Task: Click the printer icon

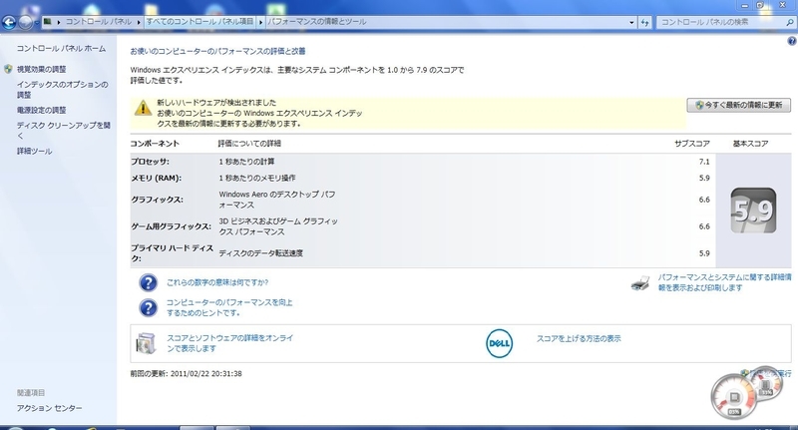Action: [x=640, y=283]
